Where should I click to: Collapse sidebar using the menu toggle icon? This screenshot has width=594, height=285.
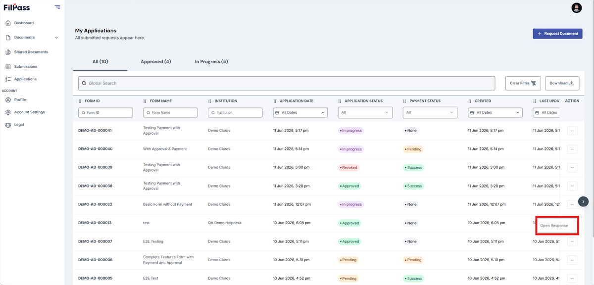pyautogui.click(x=58, y=7)
